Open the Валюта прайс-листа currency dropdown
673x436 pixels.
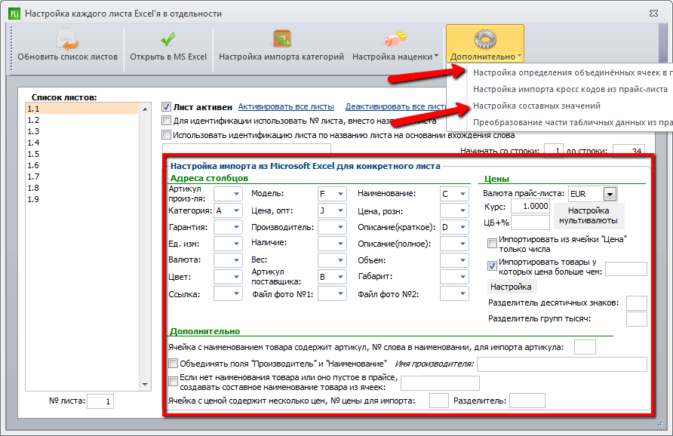[x=610, y=194]
